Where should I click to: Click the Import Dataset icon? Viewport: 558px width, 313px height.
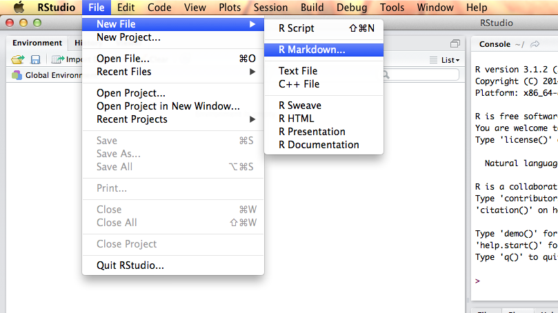[59, 60]
